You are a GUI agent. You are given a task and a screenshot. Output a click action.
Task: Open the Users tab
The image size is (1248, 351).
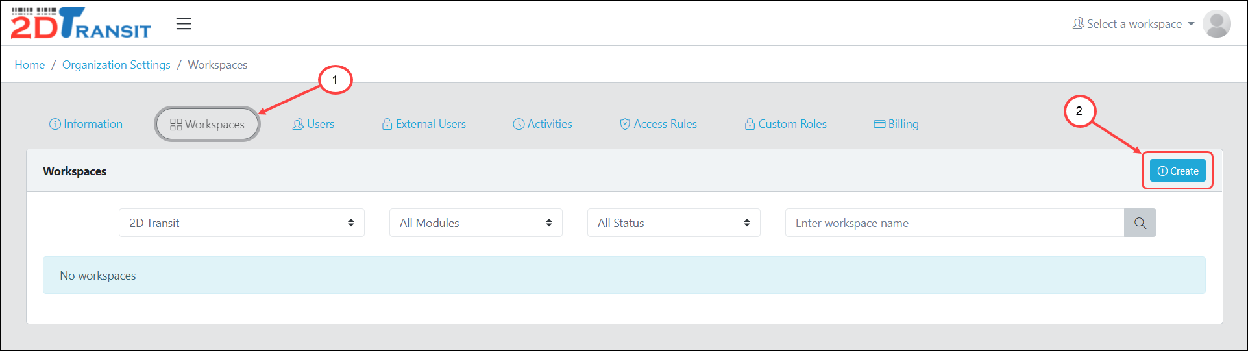tap(313, 124)
